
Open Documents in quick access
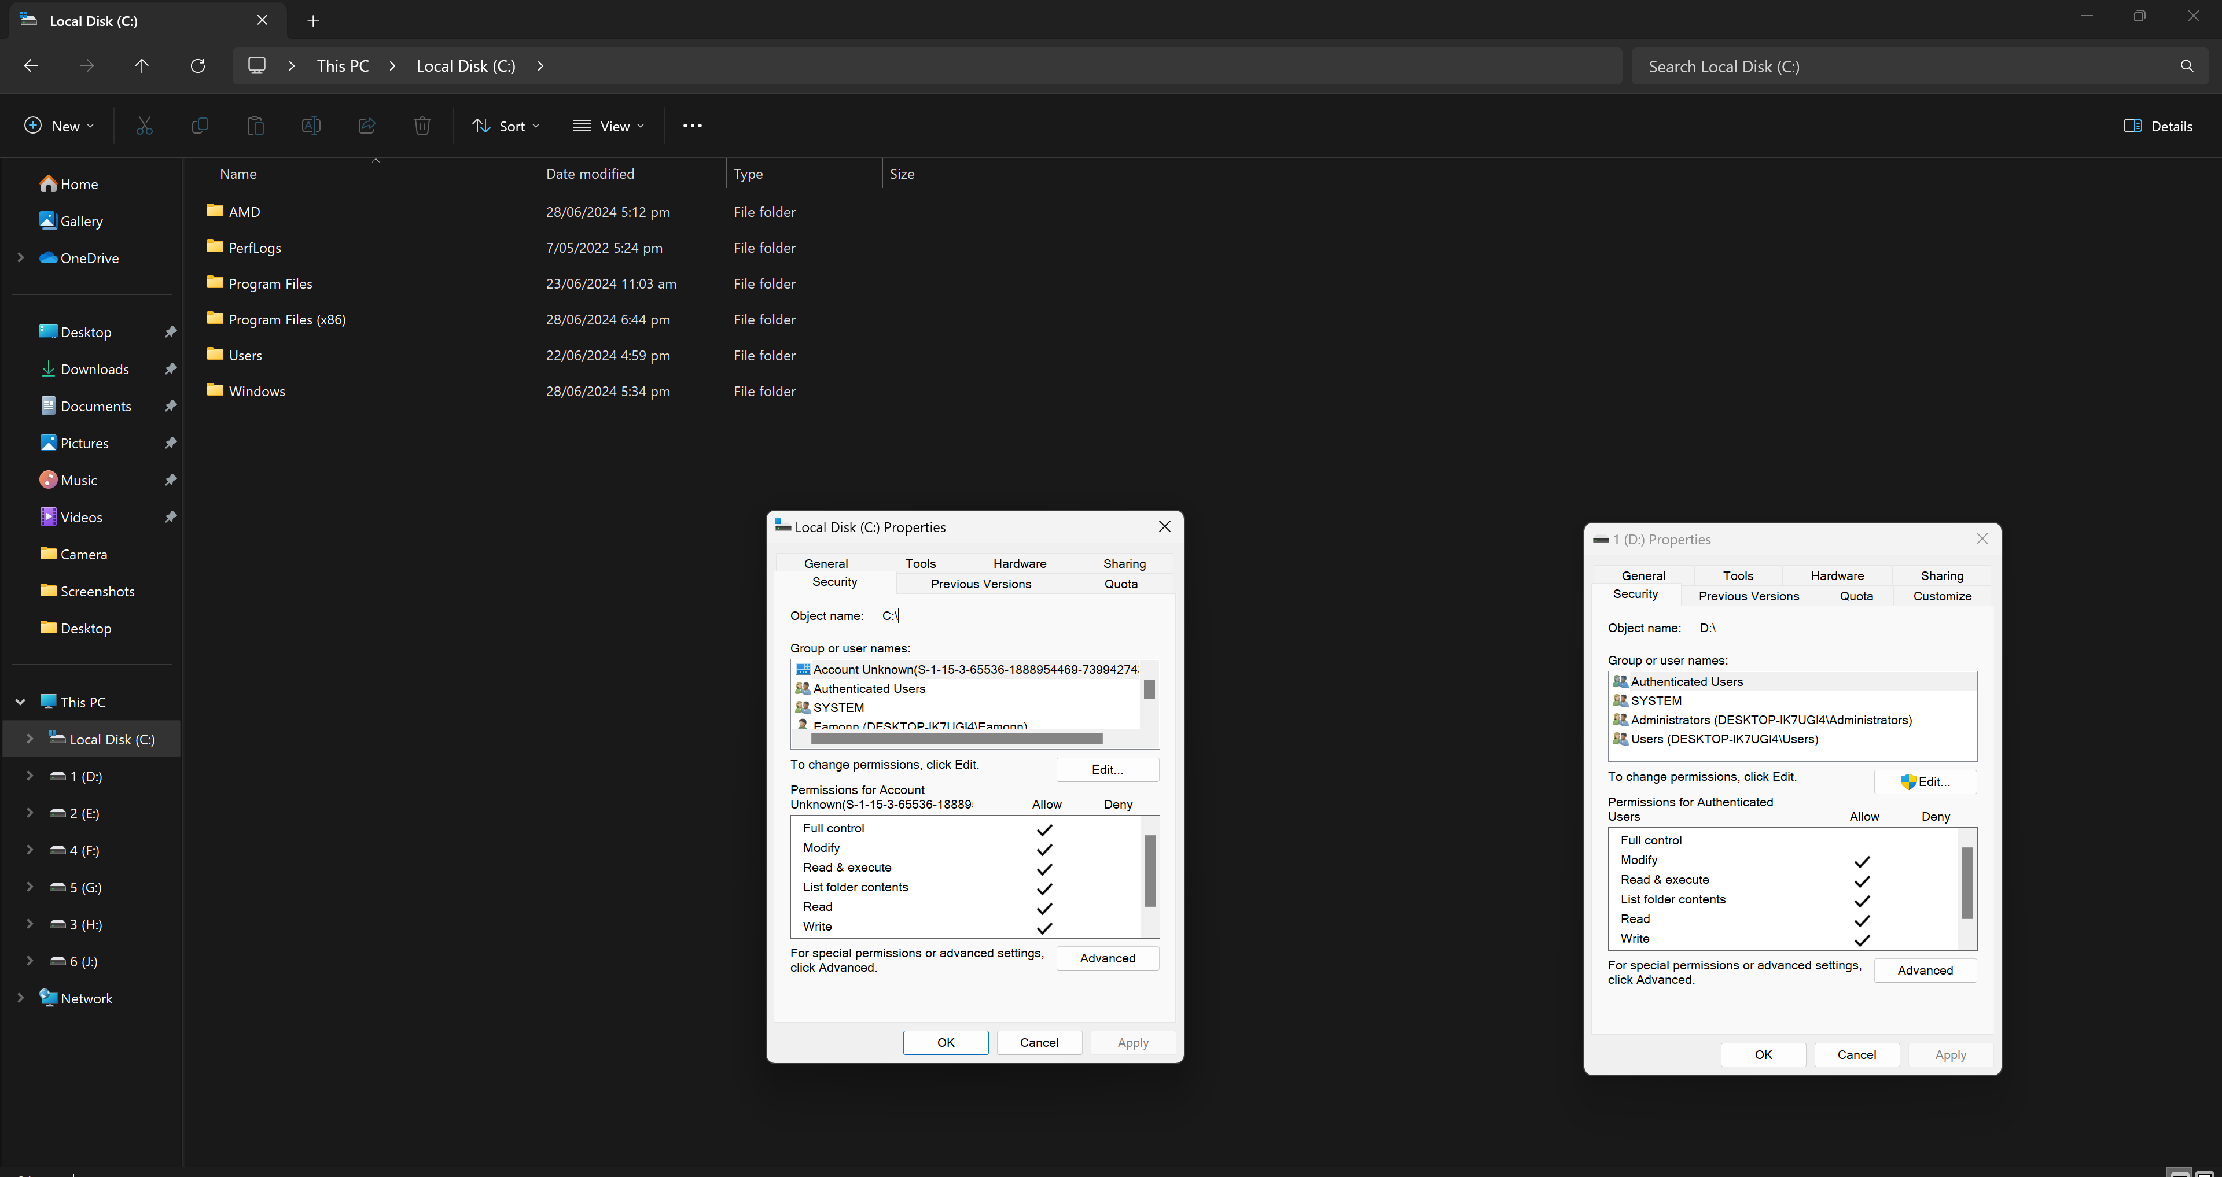point(86,406)
